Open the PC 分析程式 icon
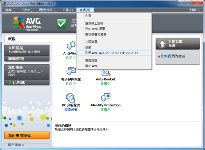Screen dimensions: 205x150 coord(70,98)
